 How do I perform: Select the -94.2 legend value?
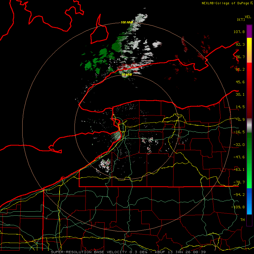[239, 195]
